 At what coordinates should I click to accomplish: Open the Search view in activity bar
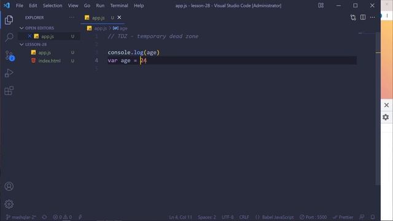click(9, 37)
